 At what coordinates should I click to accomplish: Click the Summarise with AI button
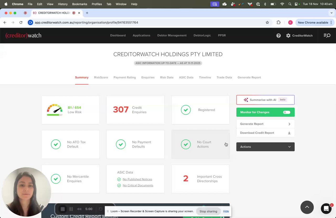(x=265, y=100)
